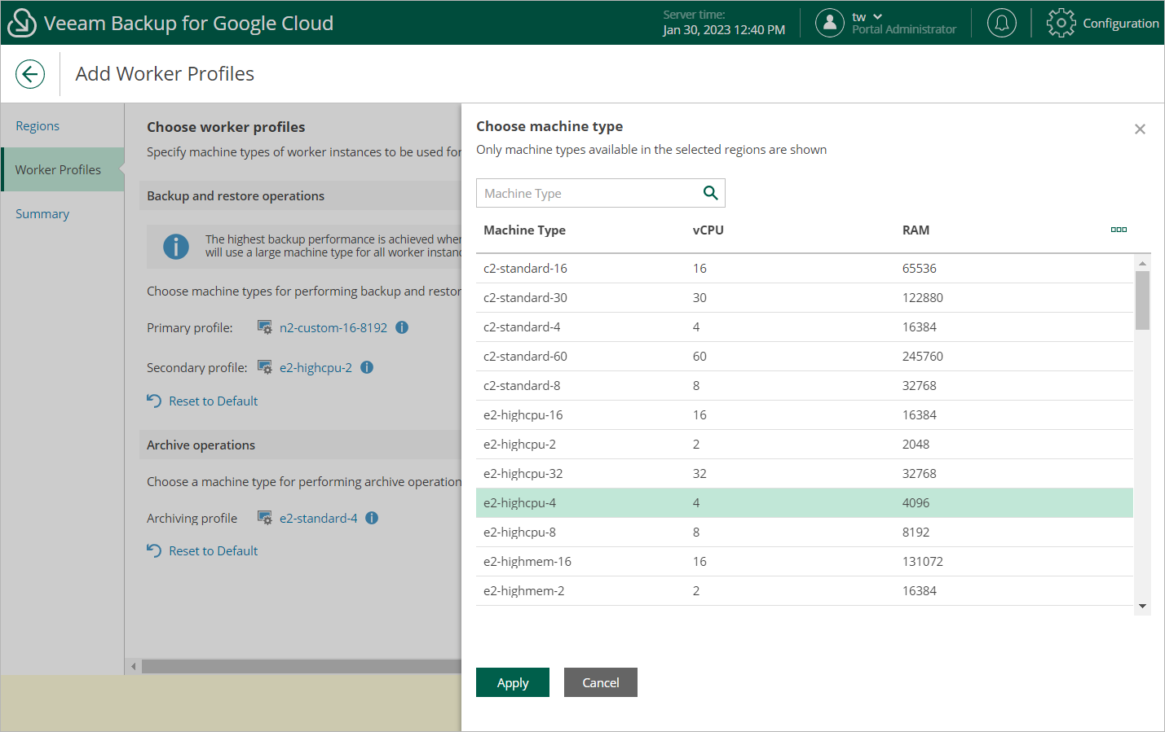Select the e2-highcpu-16 row
The image size is (1165, 732).
(805, 415)
